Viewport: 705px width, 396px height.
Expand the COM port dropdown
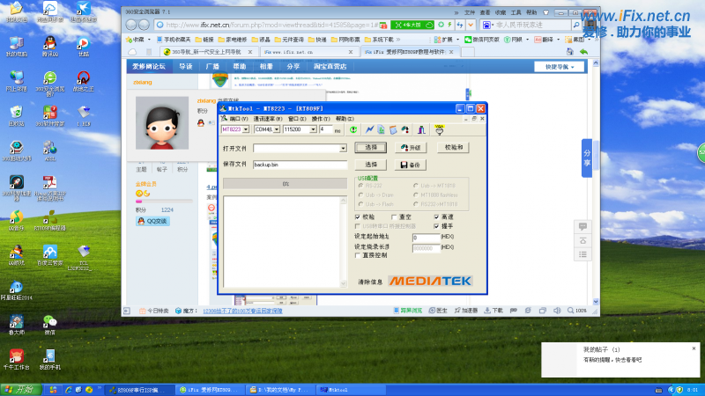(x=276, y=129)
